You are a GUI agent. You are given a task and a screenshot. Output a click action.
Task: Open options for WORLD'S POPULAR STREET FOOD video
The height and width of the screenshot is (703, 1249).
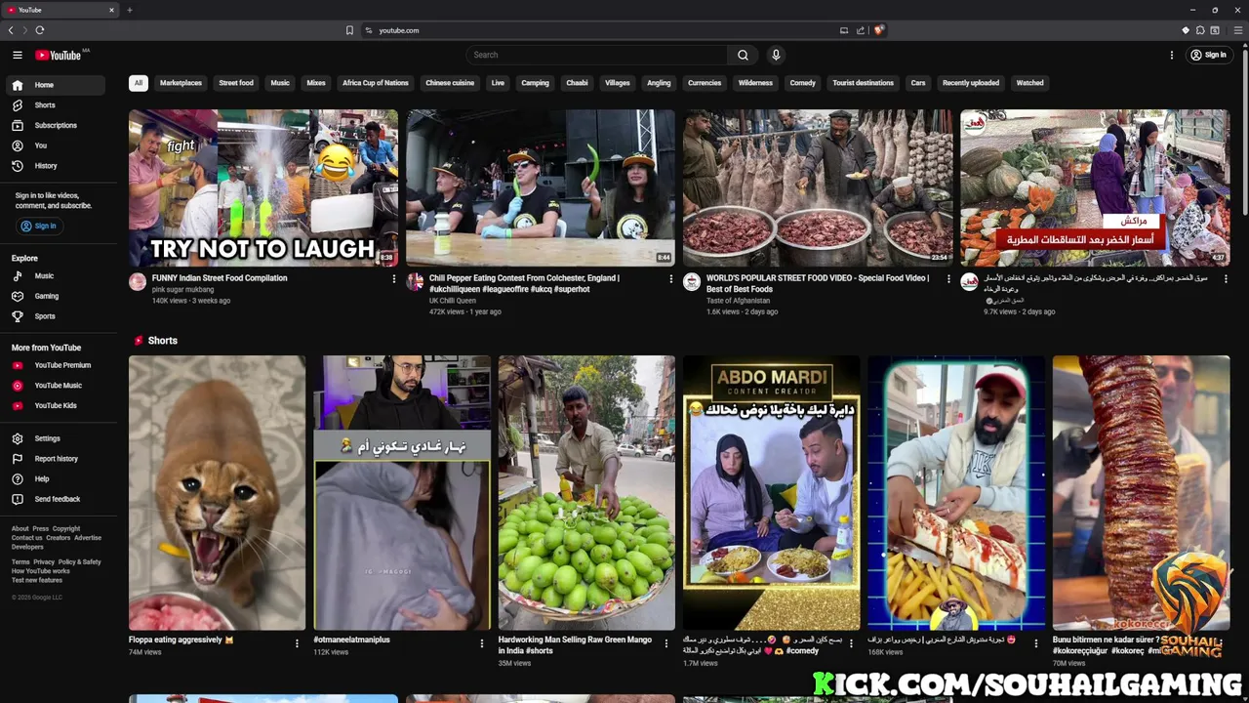click(948, 279)
